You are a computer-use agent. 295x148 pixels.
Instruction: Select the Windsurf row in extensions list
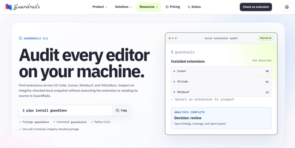click(221, 92)
